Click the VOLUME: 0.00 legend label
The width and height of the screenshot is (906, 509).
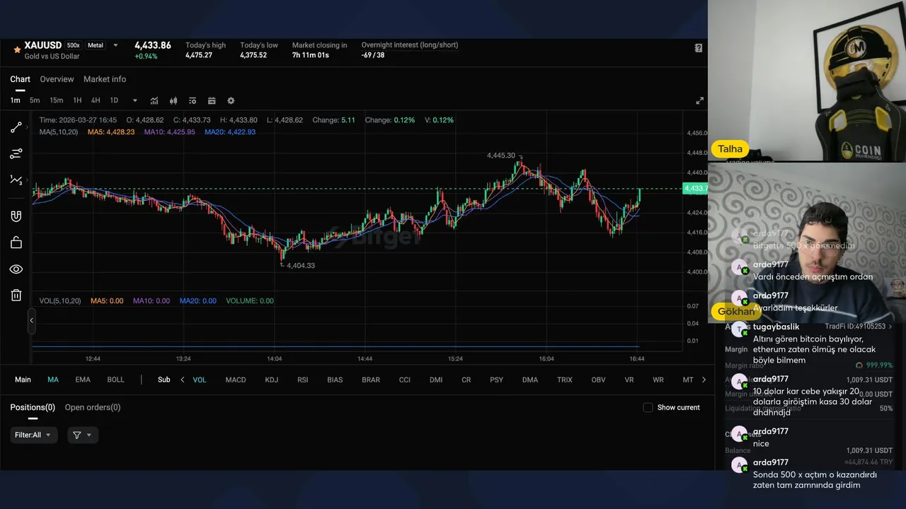250,300
